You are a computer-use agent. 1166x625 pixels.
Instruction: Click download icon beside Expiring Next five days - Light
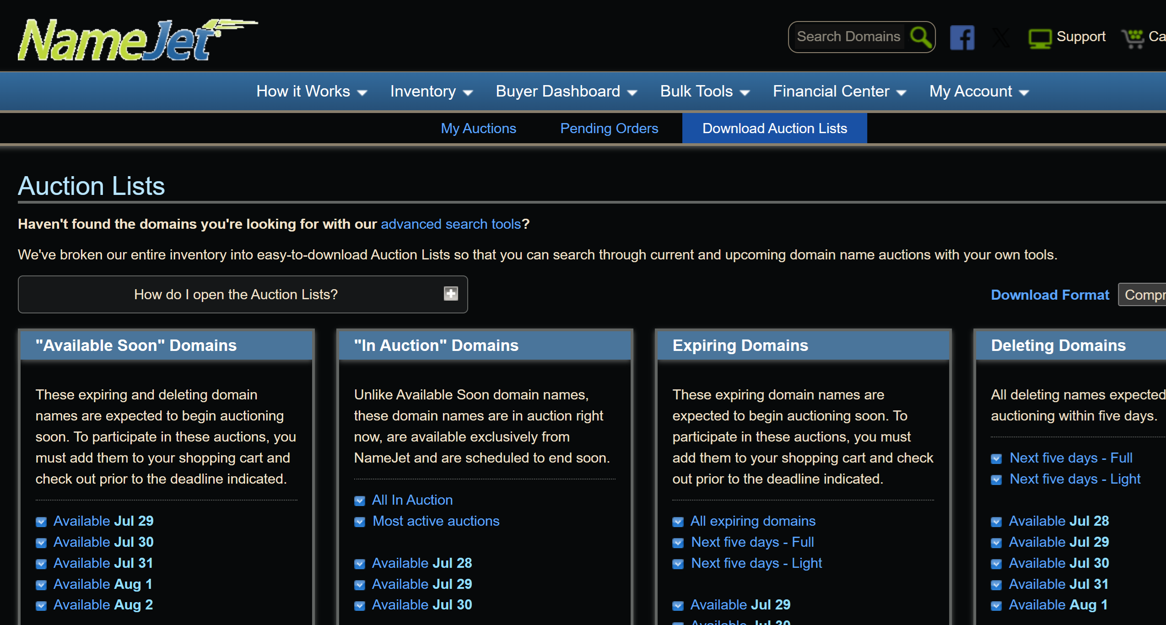pyautogui.click(x=678, y=564)
